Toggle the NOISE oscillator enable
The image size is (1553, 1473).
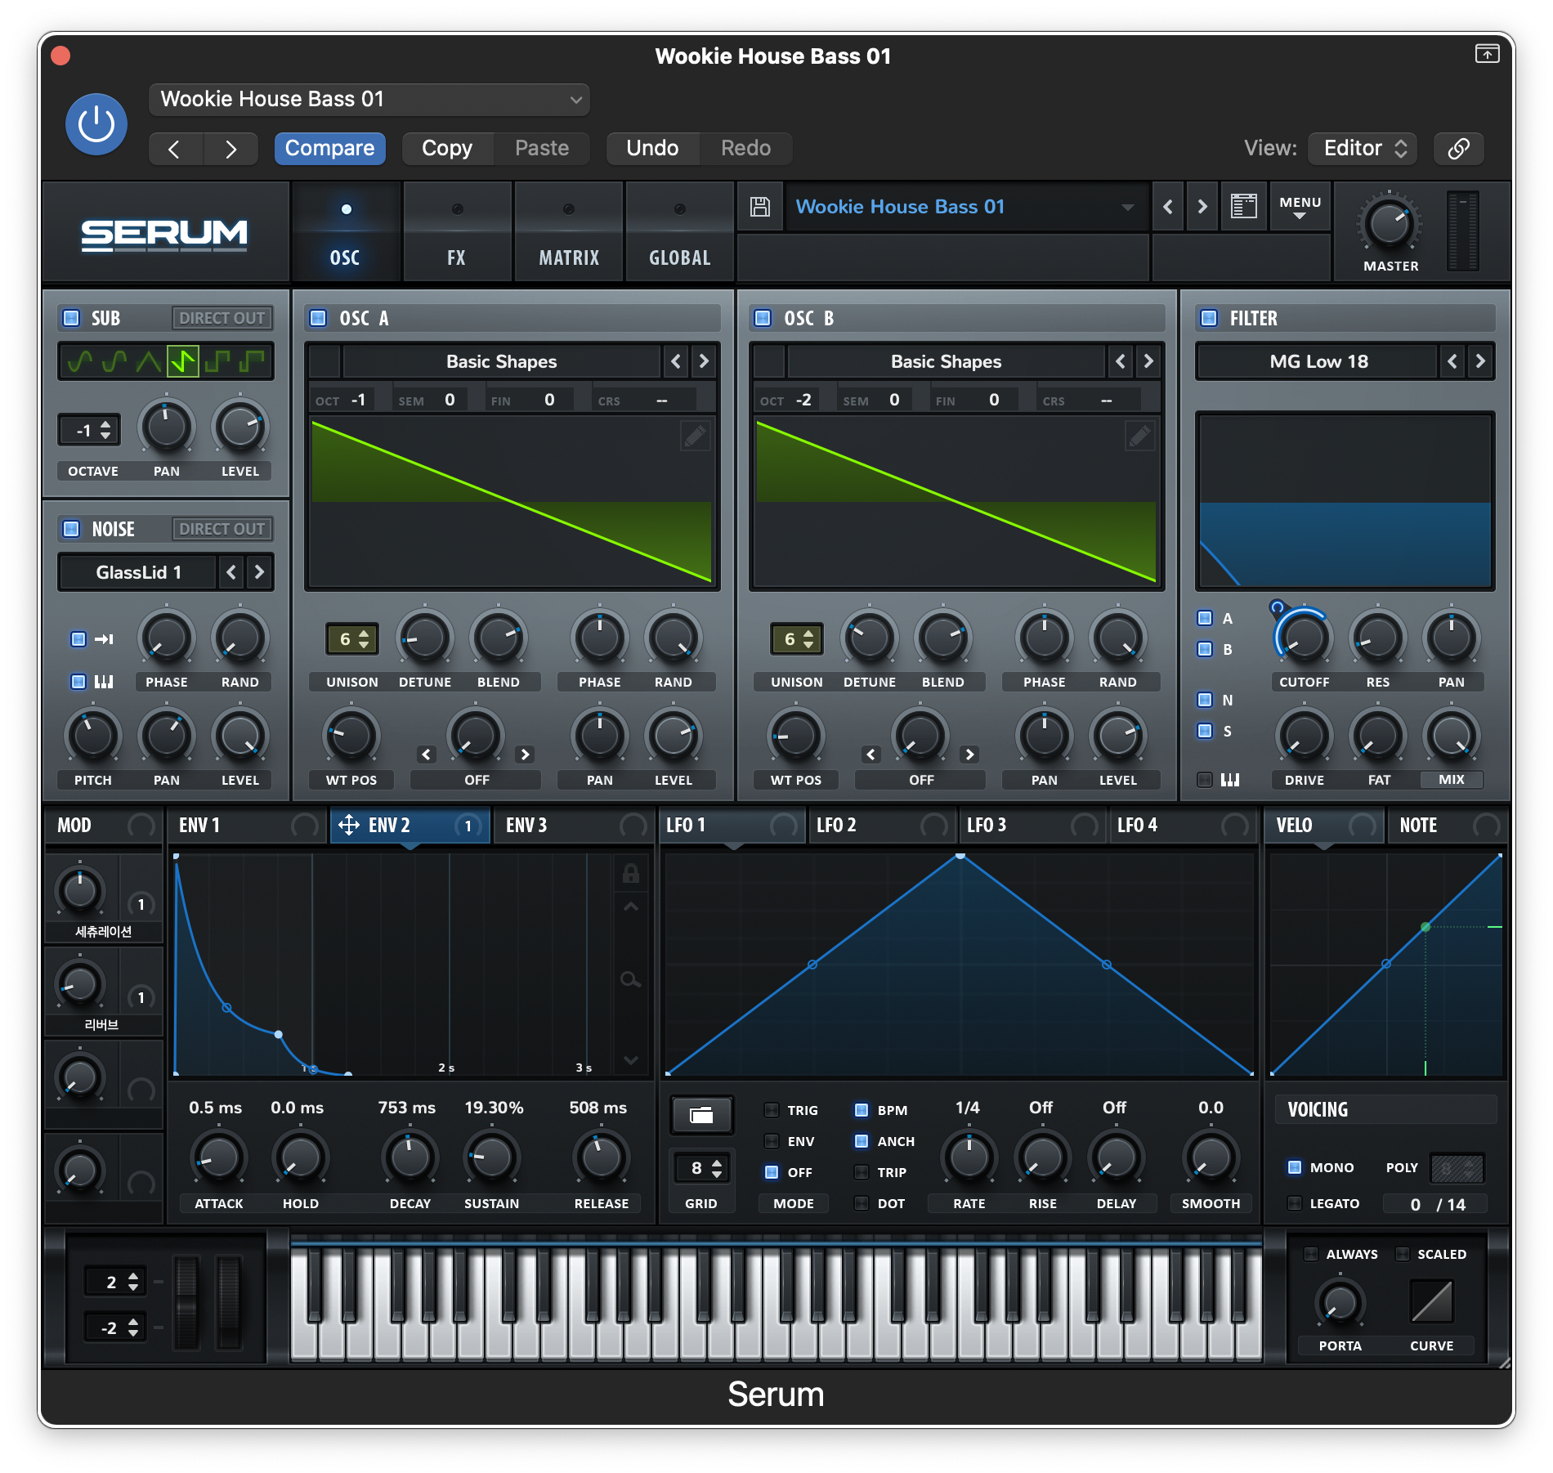(71, 529)
